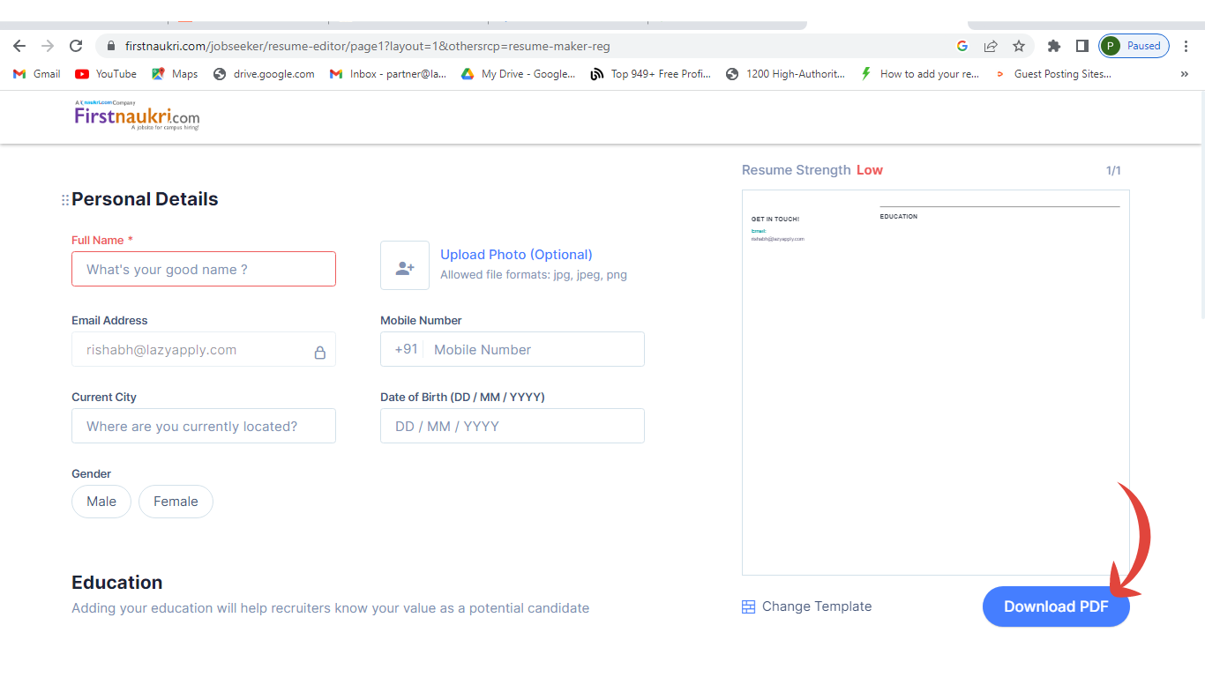Click the Change Template grid icon
1205x677 pixels.
point(748,606)
